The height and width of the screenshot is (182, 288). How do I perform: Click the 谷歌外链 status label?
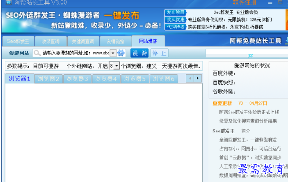(x=224, y=92)
